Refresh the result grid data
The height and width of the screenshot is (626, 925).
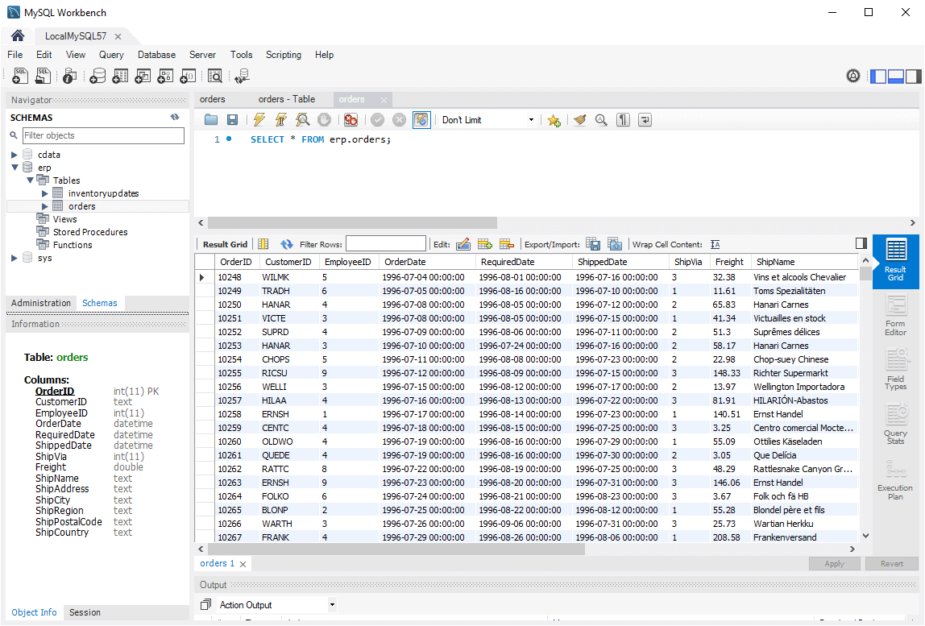pyautogui.click(x=286, y=244)
